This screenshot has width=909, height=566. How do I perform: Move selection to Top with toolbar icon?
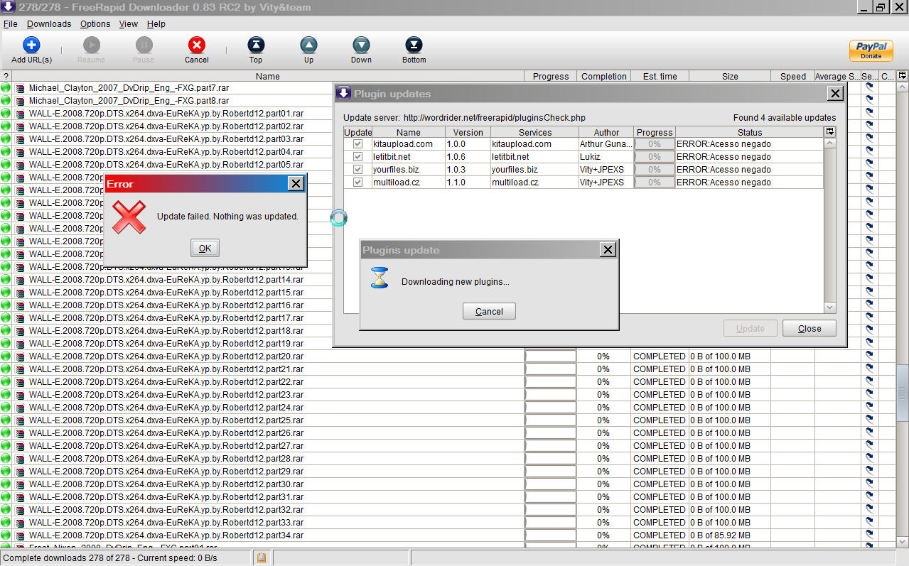pos(256,45)
